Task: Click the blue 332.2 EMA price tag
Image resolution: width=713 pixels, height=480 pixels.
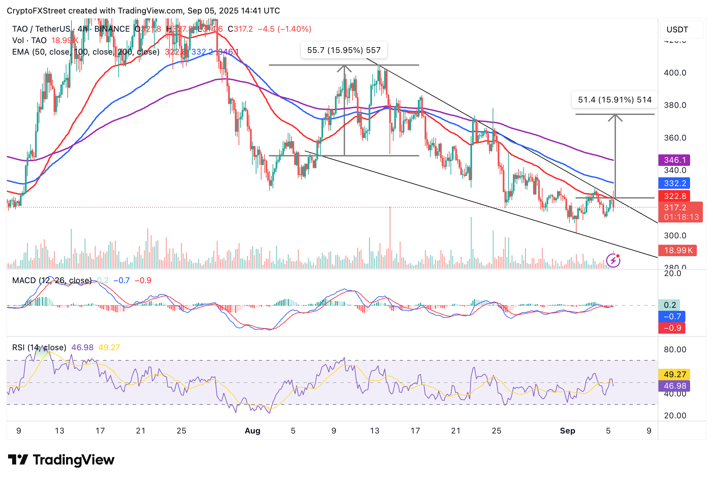Action: click(674, 183)
